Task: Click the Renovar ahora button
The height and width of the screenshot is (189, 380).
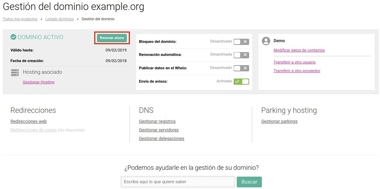Action: click(x=112, y=38)
